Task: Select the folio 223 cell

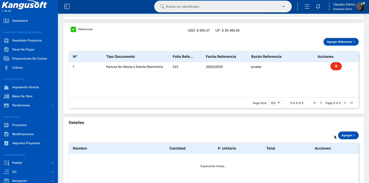Action: click(x=175, y=67)
